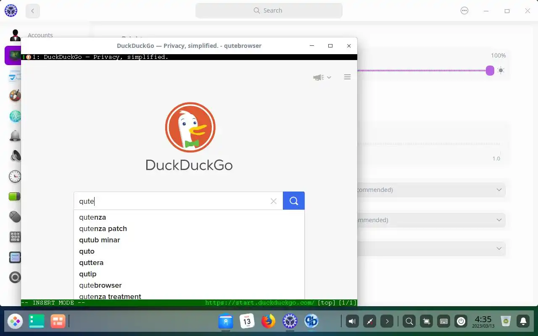Show desktop via green taskbar icon
The height and width of the screenshot is (336, 538).
click(x=37, y=322)
